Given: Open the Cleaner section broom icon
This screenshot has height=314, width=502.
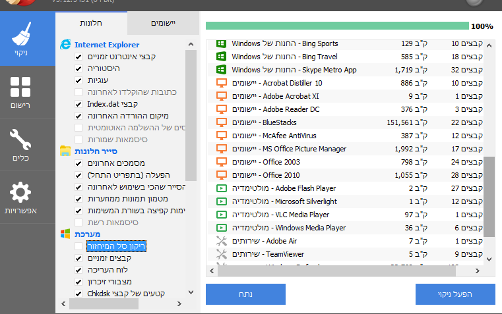Looking at the screenshot, I should (x=21, y=34).
